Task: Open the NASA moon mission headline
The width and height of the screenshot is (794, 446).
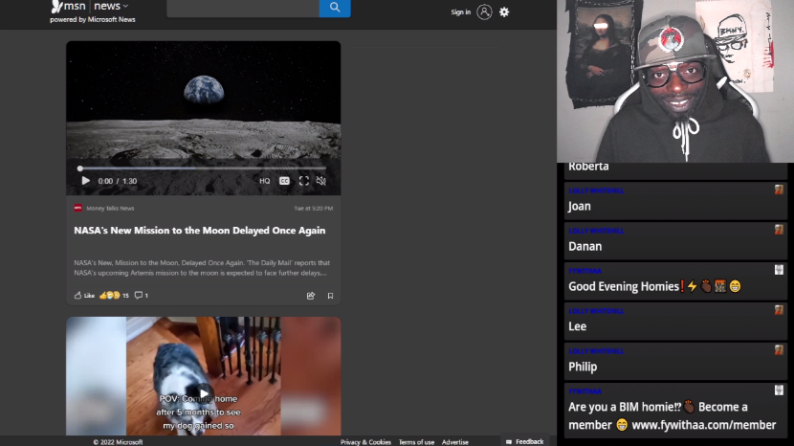Action: click(x=199, y=231)
